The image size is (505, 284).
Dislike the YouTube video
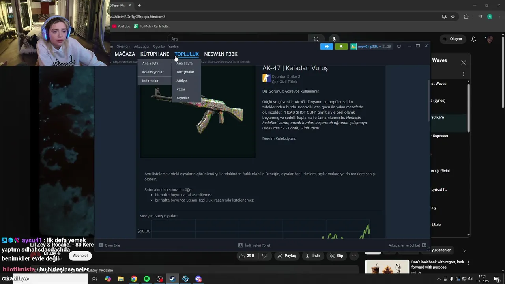tap(265, 256)
